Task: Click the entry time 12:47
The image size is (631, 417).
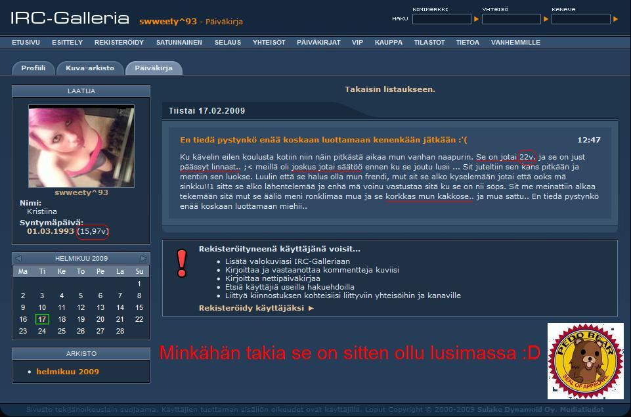Action: (589, 140)
